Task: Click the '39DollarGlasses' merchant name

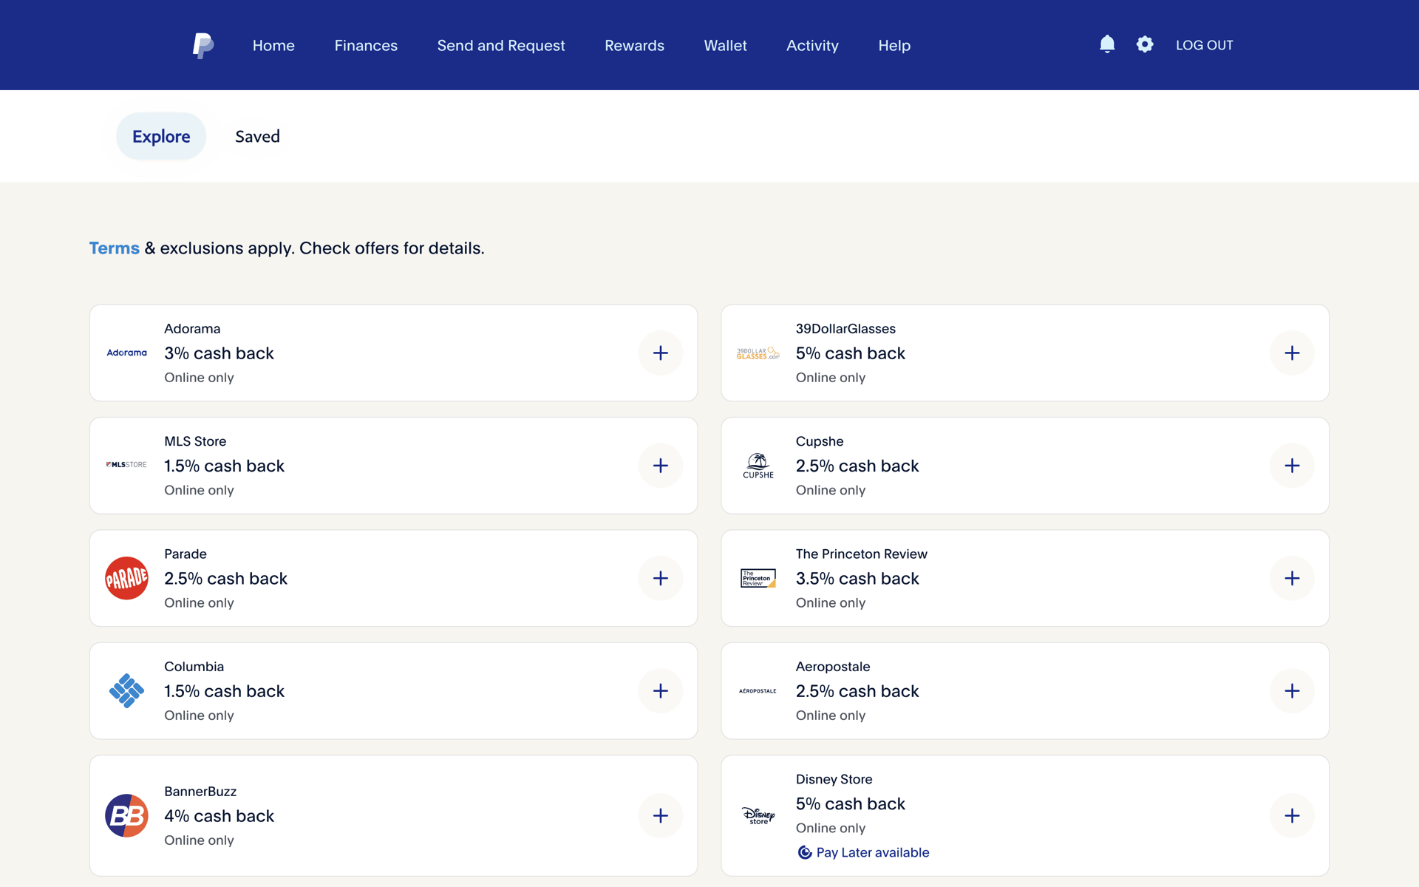Action: coord(845,328)
